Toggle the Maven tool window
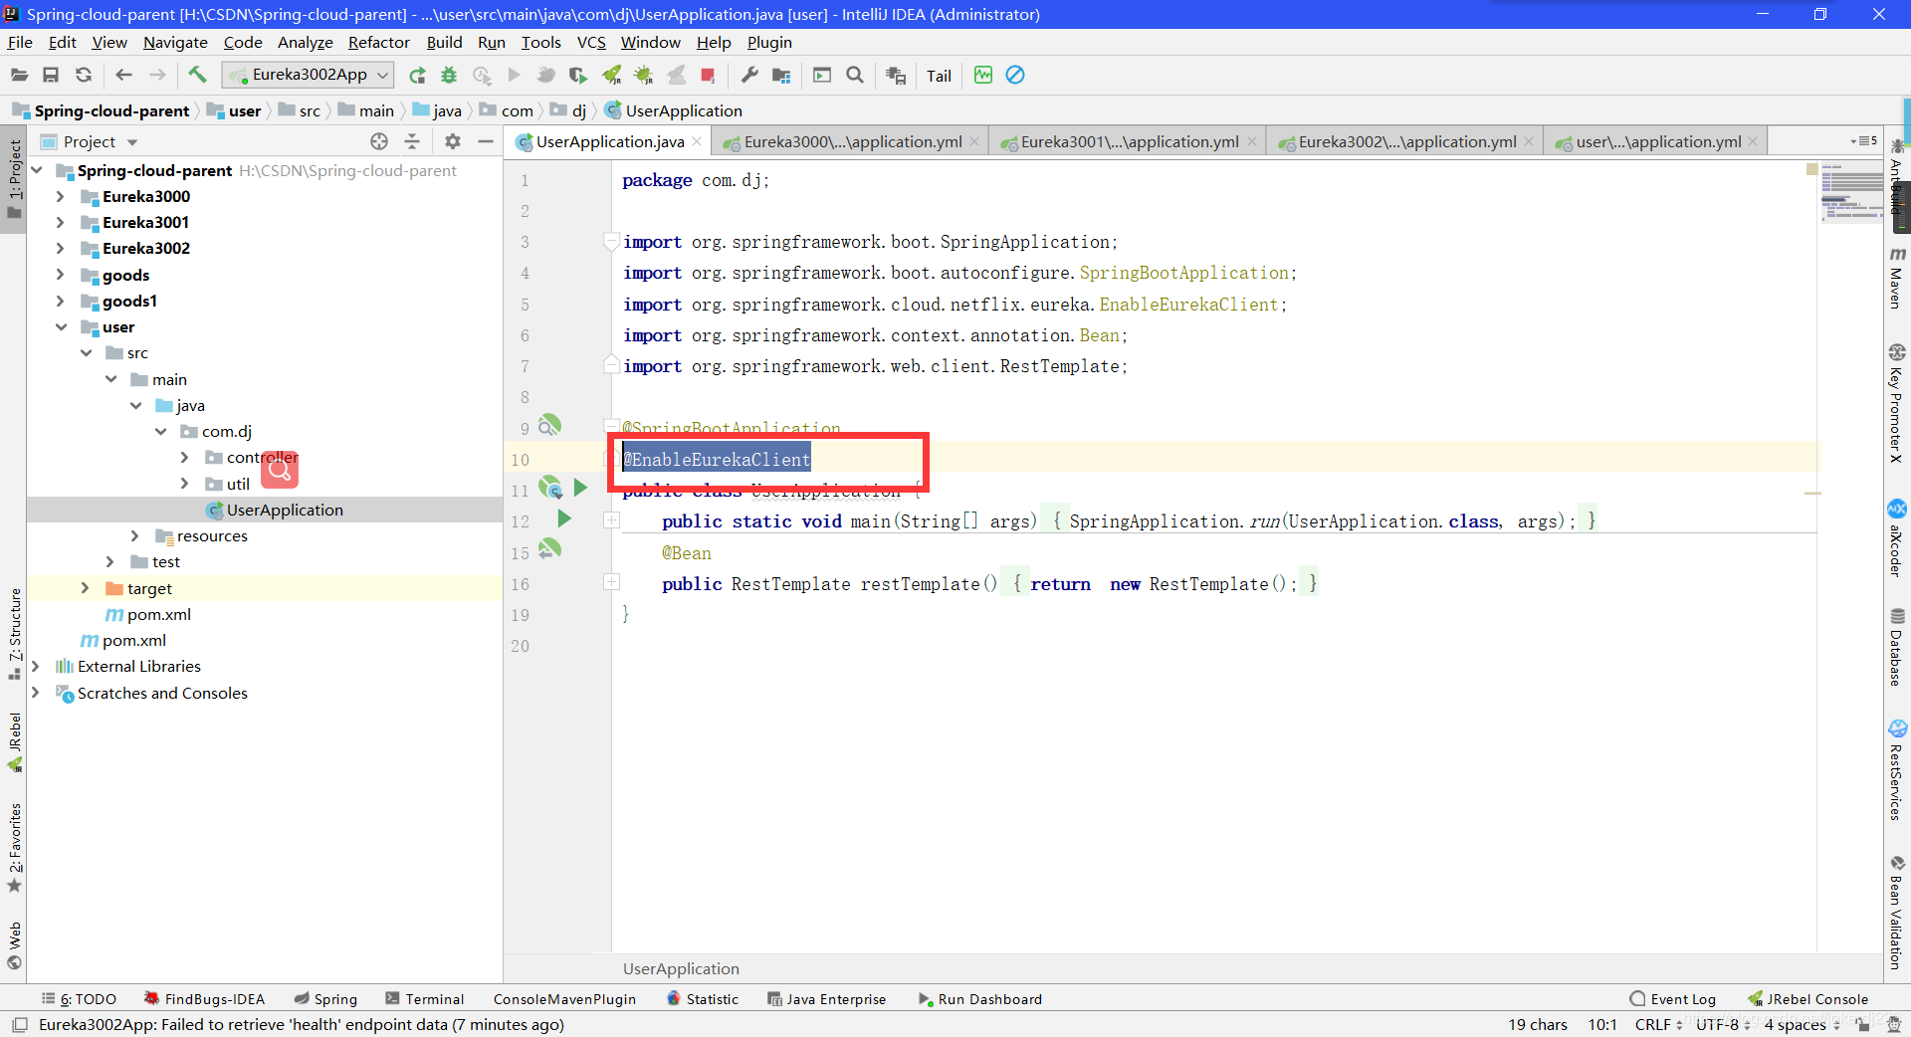Image resolution: width=1911 pixels, height=1037 pixels. [1897, 279]
